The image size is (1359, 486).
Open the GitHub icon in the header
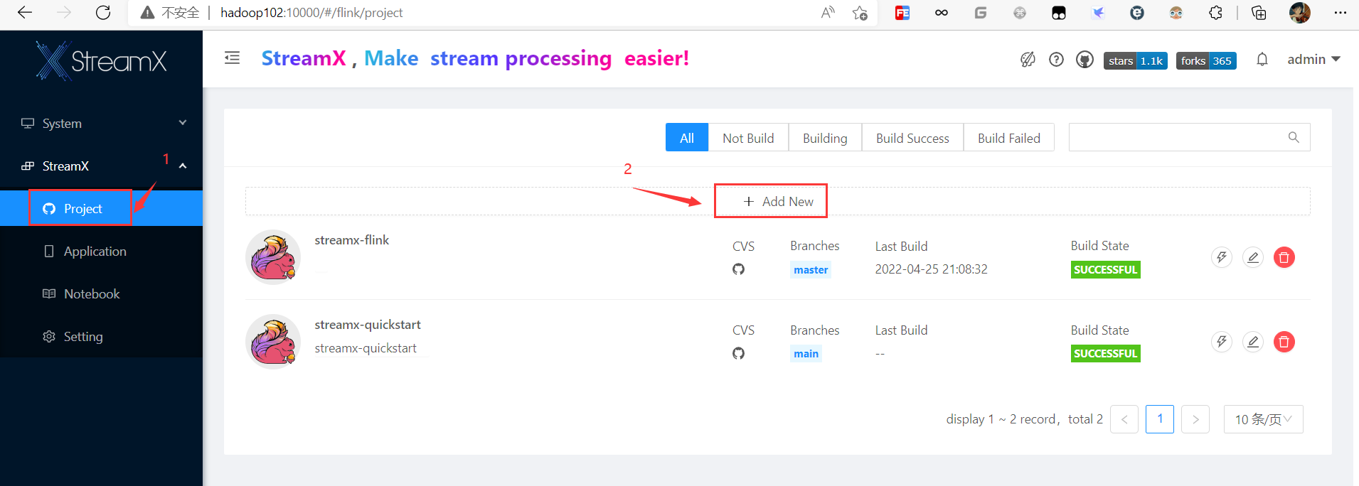pyautogui.click(x=1084, y=60)
